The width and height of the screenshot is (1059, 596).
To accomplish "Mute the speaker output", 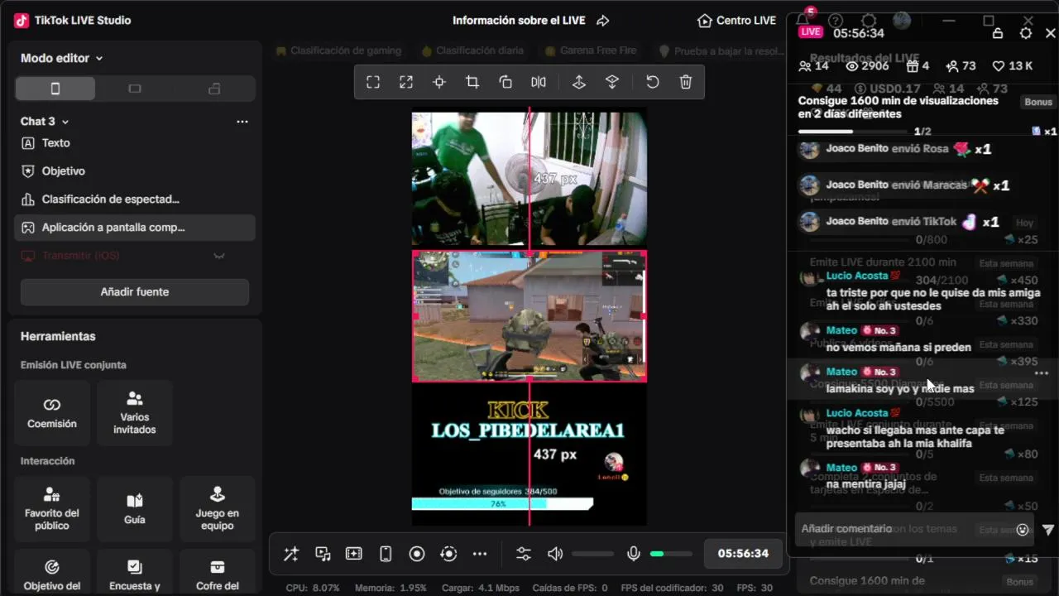I will pos(555,554).
